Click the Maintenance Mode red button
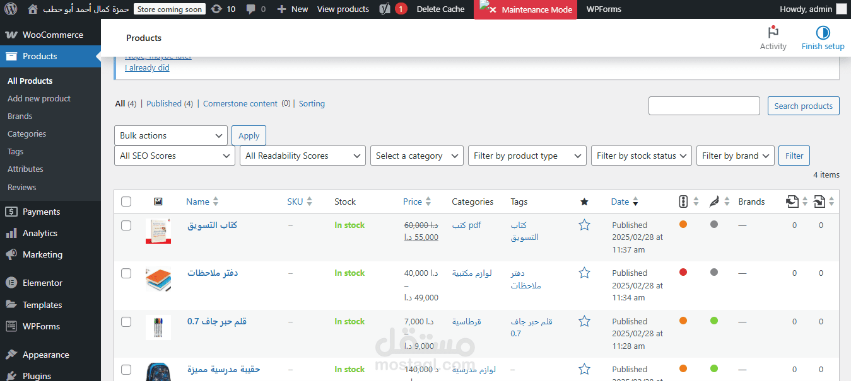The height and width of the screenshot is (381, 851). (525, 9)
